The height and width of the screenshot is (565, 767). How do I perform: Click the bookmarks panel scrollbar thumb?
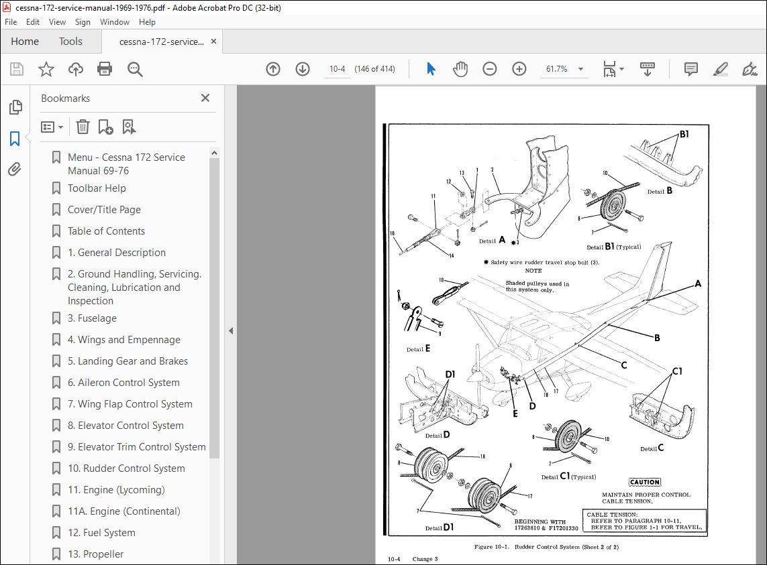click(214, 308)
